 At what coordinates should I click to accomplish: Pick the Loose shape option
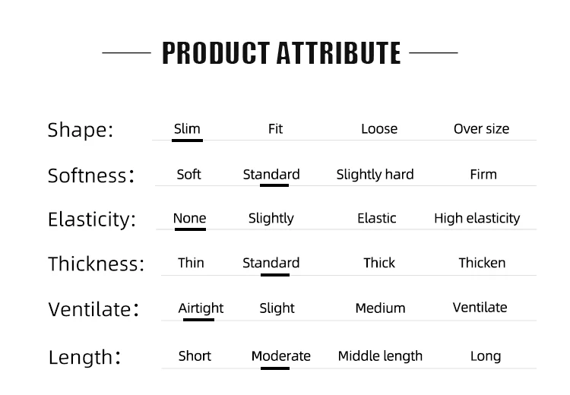click(x=379, y=128)
